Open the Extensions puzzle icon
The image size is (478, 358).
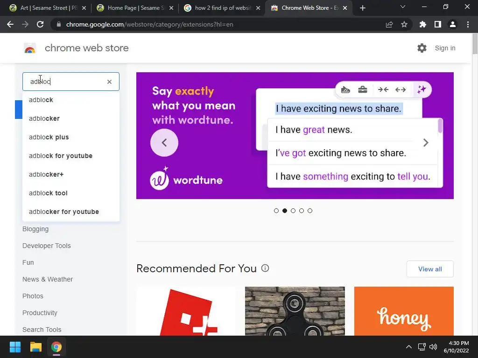(x=423, y=24)
